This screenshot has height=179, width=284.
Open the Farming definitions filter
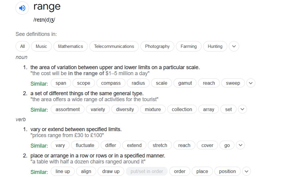coord(188,46)
